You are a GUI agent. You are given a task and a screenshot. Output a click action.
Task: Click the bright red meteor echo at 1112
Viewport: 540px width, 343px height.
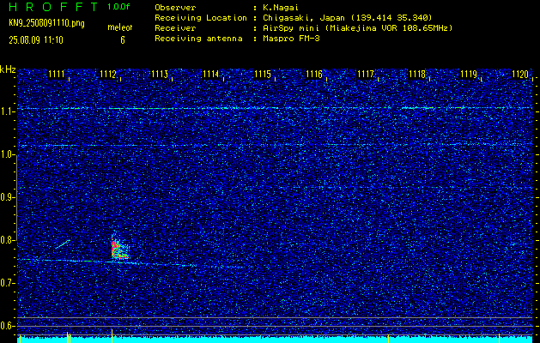(x=119, y=249)
